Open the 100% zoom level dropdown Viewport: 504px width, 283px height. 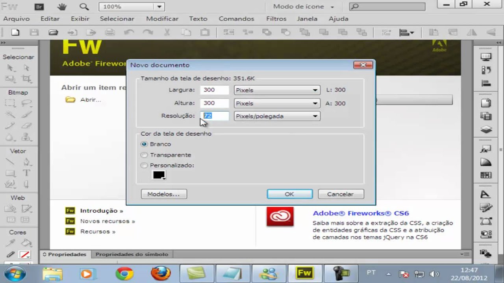point(159,7)
